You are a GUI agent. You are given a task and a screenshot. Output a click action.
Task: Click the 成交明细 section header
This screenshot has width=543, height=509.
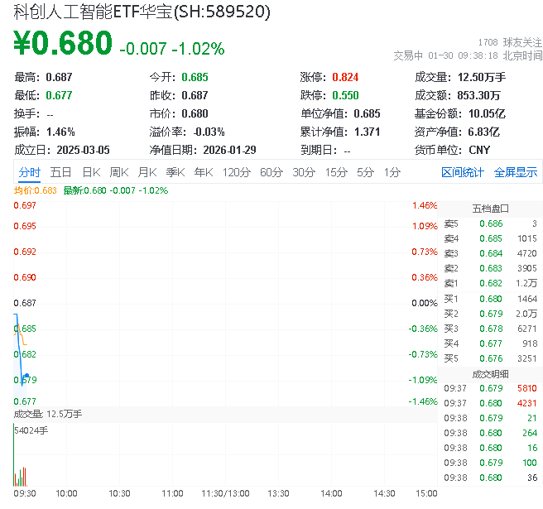490,373
